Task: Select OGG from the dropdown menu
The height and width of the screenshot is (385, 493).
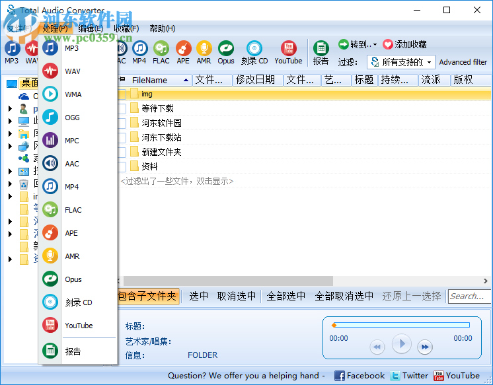Action: (78, 118)
